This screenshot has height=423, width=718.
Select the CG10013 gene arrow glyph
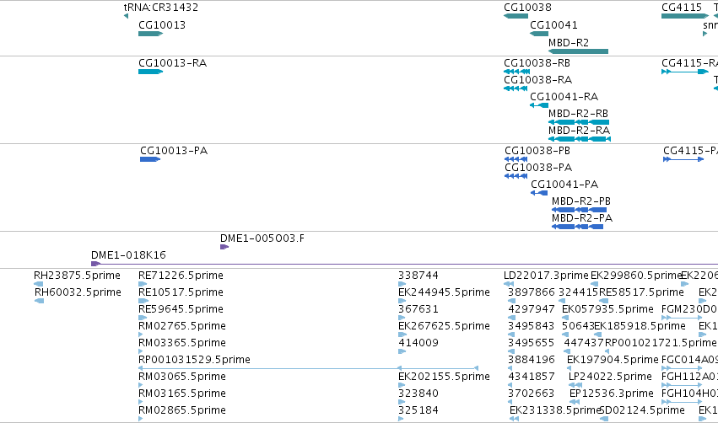(x=151, y=34)
